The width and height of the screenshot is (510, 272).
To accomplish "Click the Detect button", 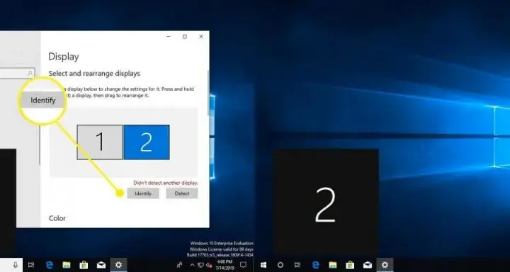I will (x=182, y=193).
